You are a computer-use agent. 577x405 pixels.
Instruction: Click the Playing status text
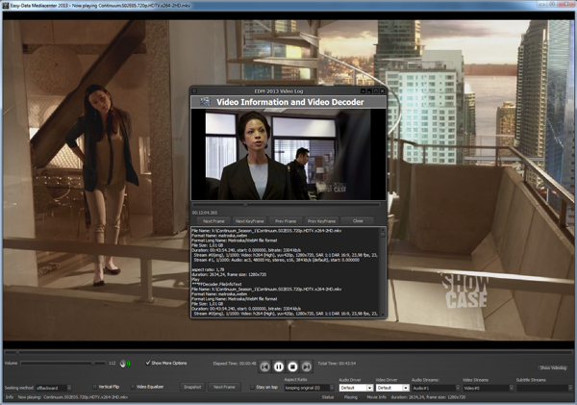350,397
